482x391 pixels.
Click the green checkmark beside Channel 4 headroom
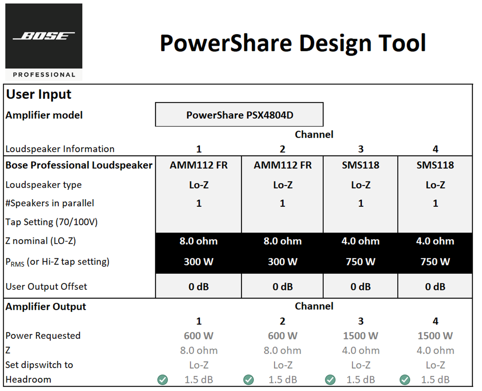click(x=405, y=379)
